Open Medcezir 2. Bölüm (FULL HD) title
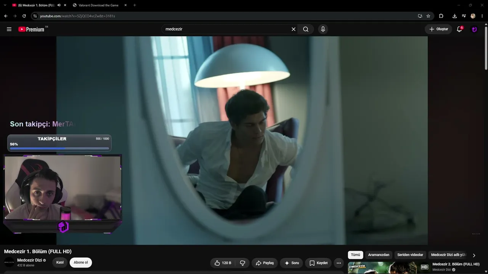The image size is (488, 274). (456, 264)
